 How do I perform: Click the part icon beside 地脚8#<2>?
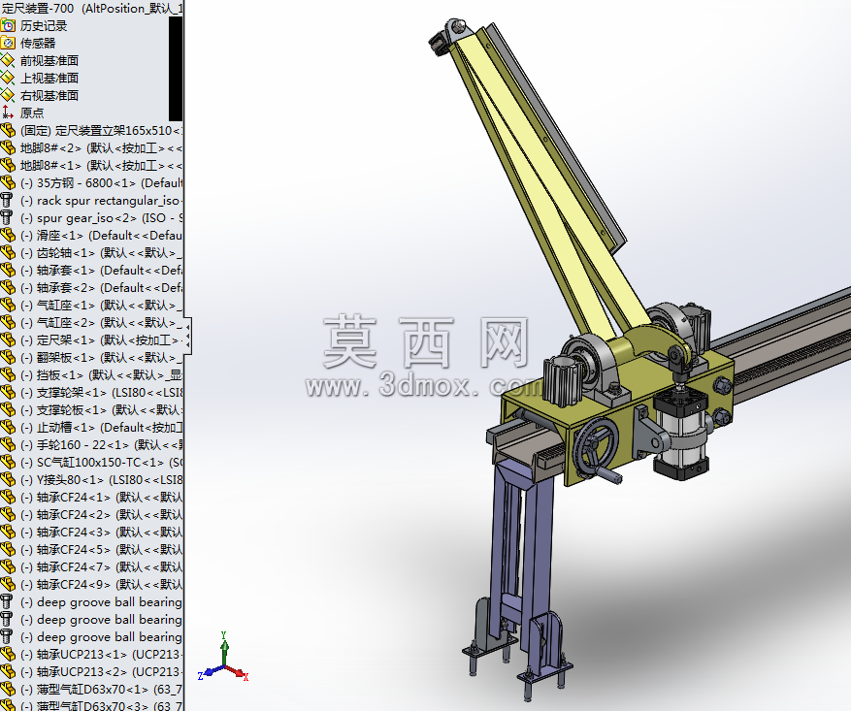8,147
